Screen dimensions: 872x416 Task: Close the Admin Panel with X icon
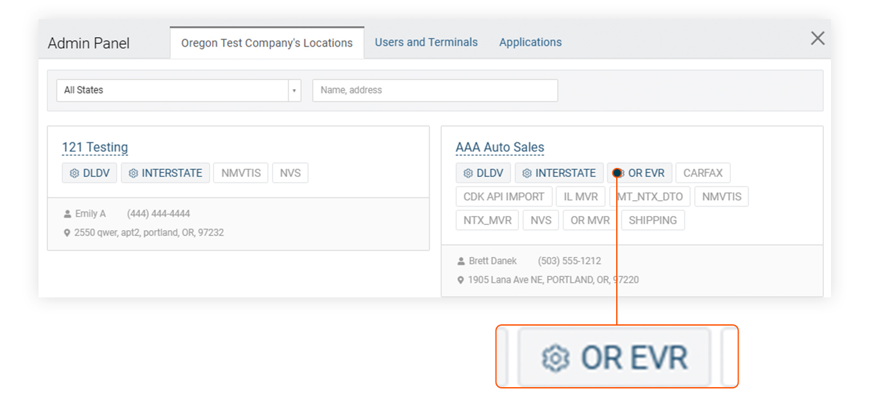click(818, 38)
